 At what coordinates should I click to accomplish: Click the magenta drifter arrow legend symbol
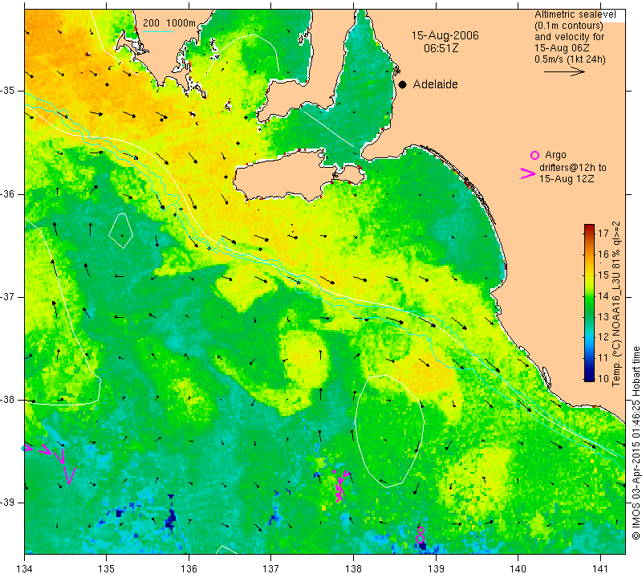coord(528,173)
